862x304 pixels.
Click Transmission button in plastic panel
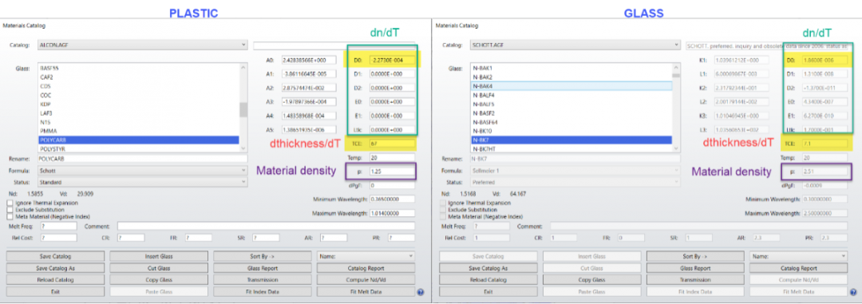coord(263,280)
